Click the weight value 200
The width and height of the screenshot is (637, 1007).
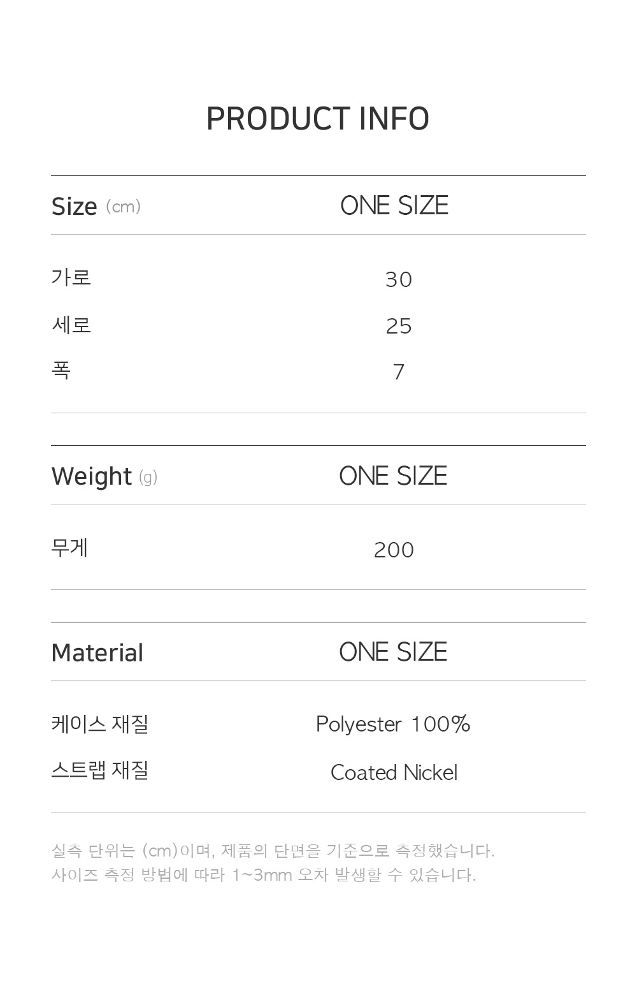tap(394, 550)
